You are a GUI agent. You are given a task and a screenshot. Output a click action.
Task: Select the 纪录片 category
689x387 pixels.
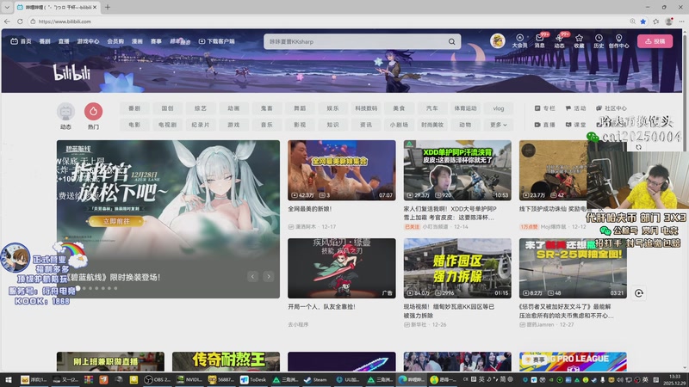[201, 125]
